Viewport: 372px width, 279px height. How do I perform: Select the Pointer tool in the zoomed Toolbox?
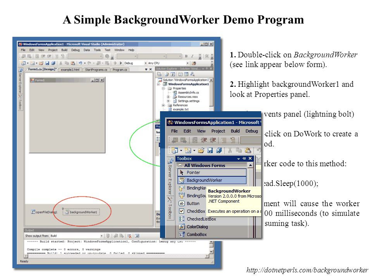[212, 172]
